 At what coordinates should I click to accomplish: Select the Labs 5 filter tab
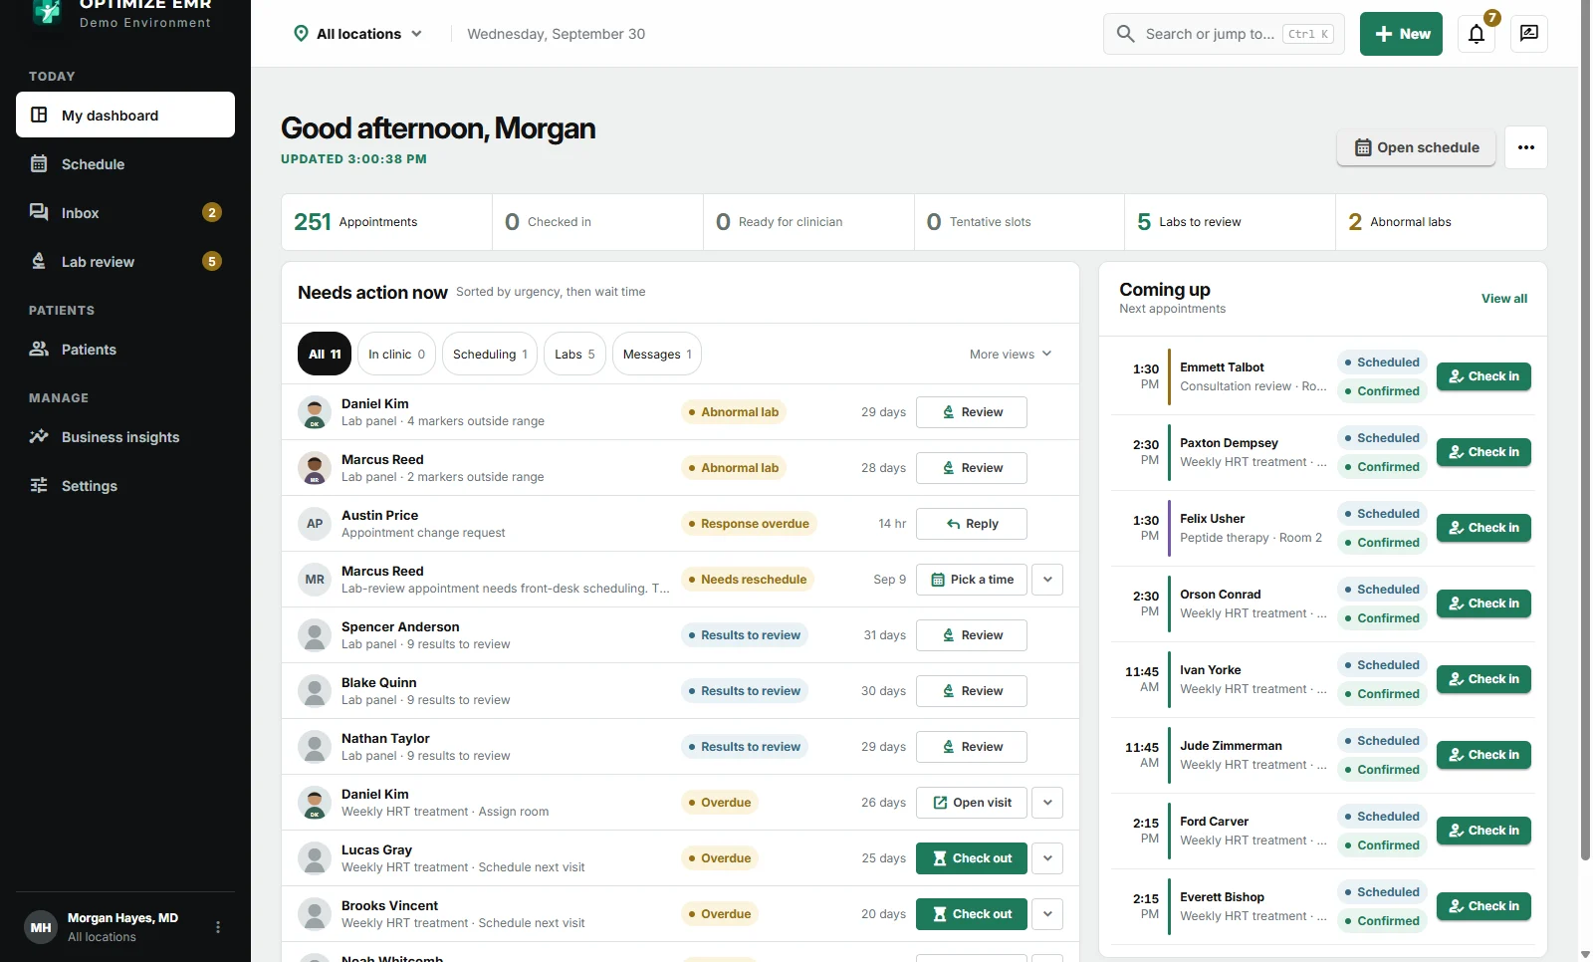coord(574,354)
